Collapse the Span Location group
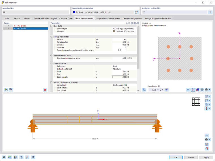215x161 pixels. click(x=51, y=64)
